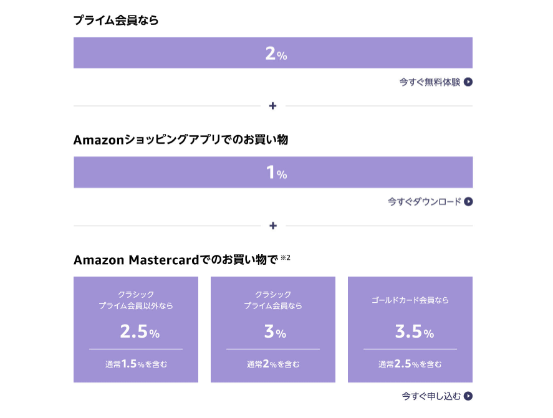The image size is (553, 418).
Task: Click the 通常2%を含む note
Action: [273, 364]
